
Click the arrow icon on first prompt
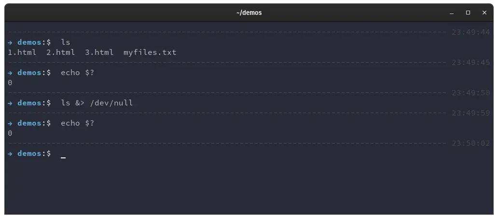coord(10,42)
